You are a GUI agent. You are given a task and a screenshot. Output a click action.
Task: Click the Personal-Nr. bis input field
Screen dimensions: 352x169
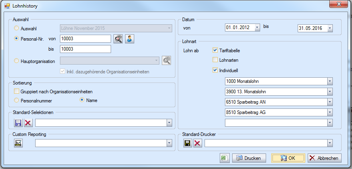(x=86, y=49)
